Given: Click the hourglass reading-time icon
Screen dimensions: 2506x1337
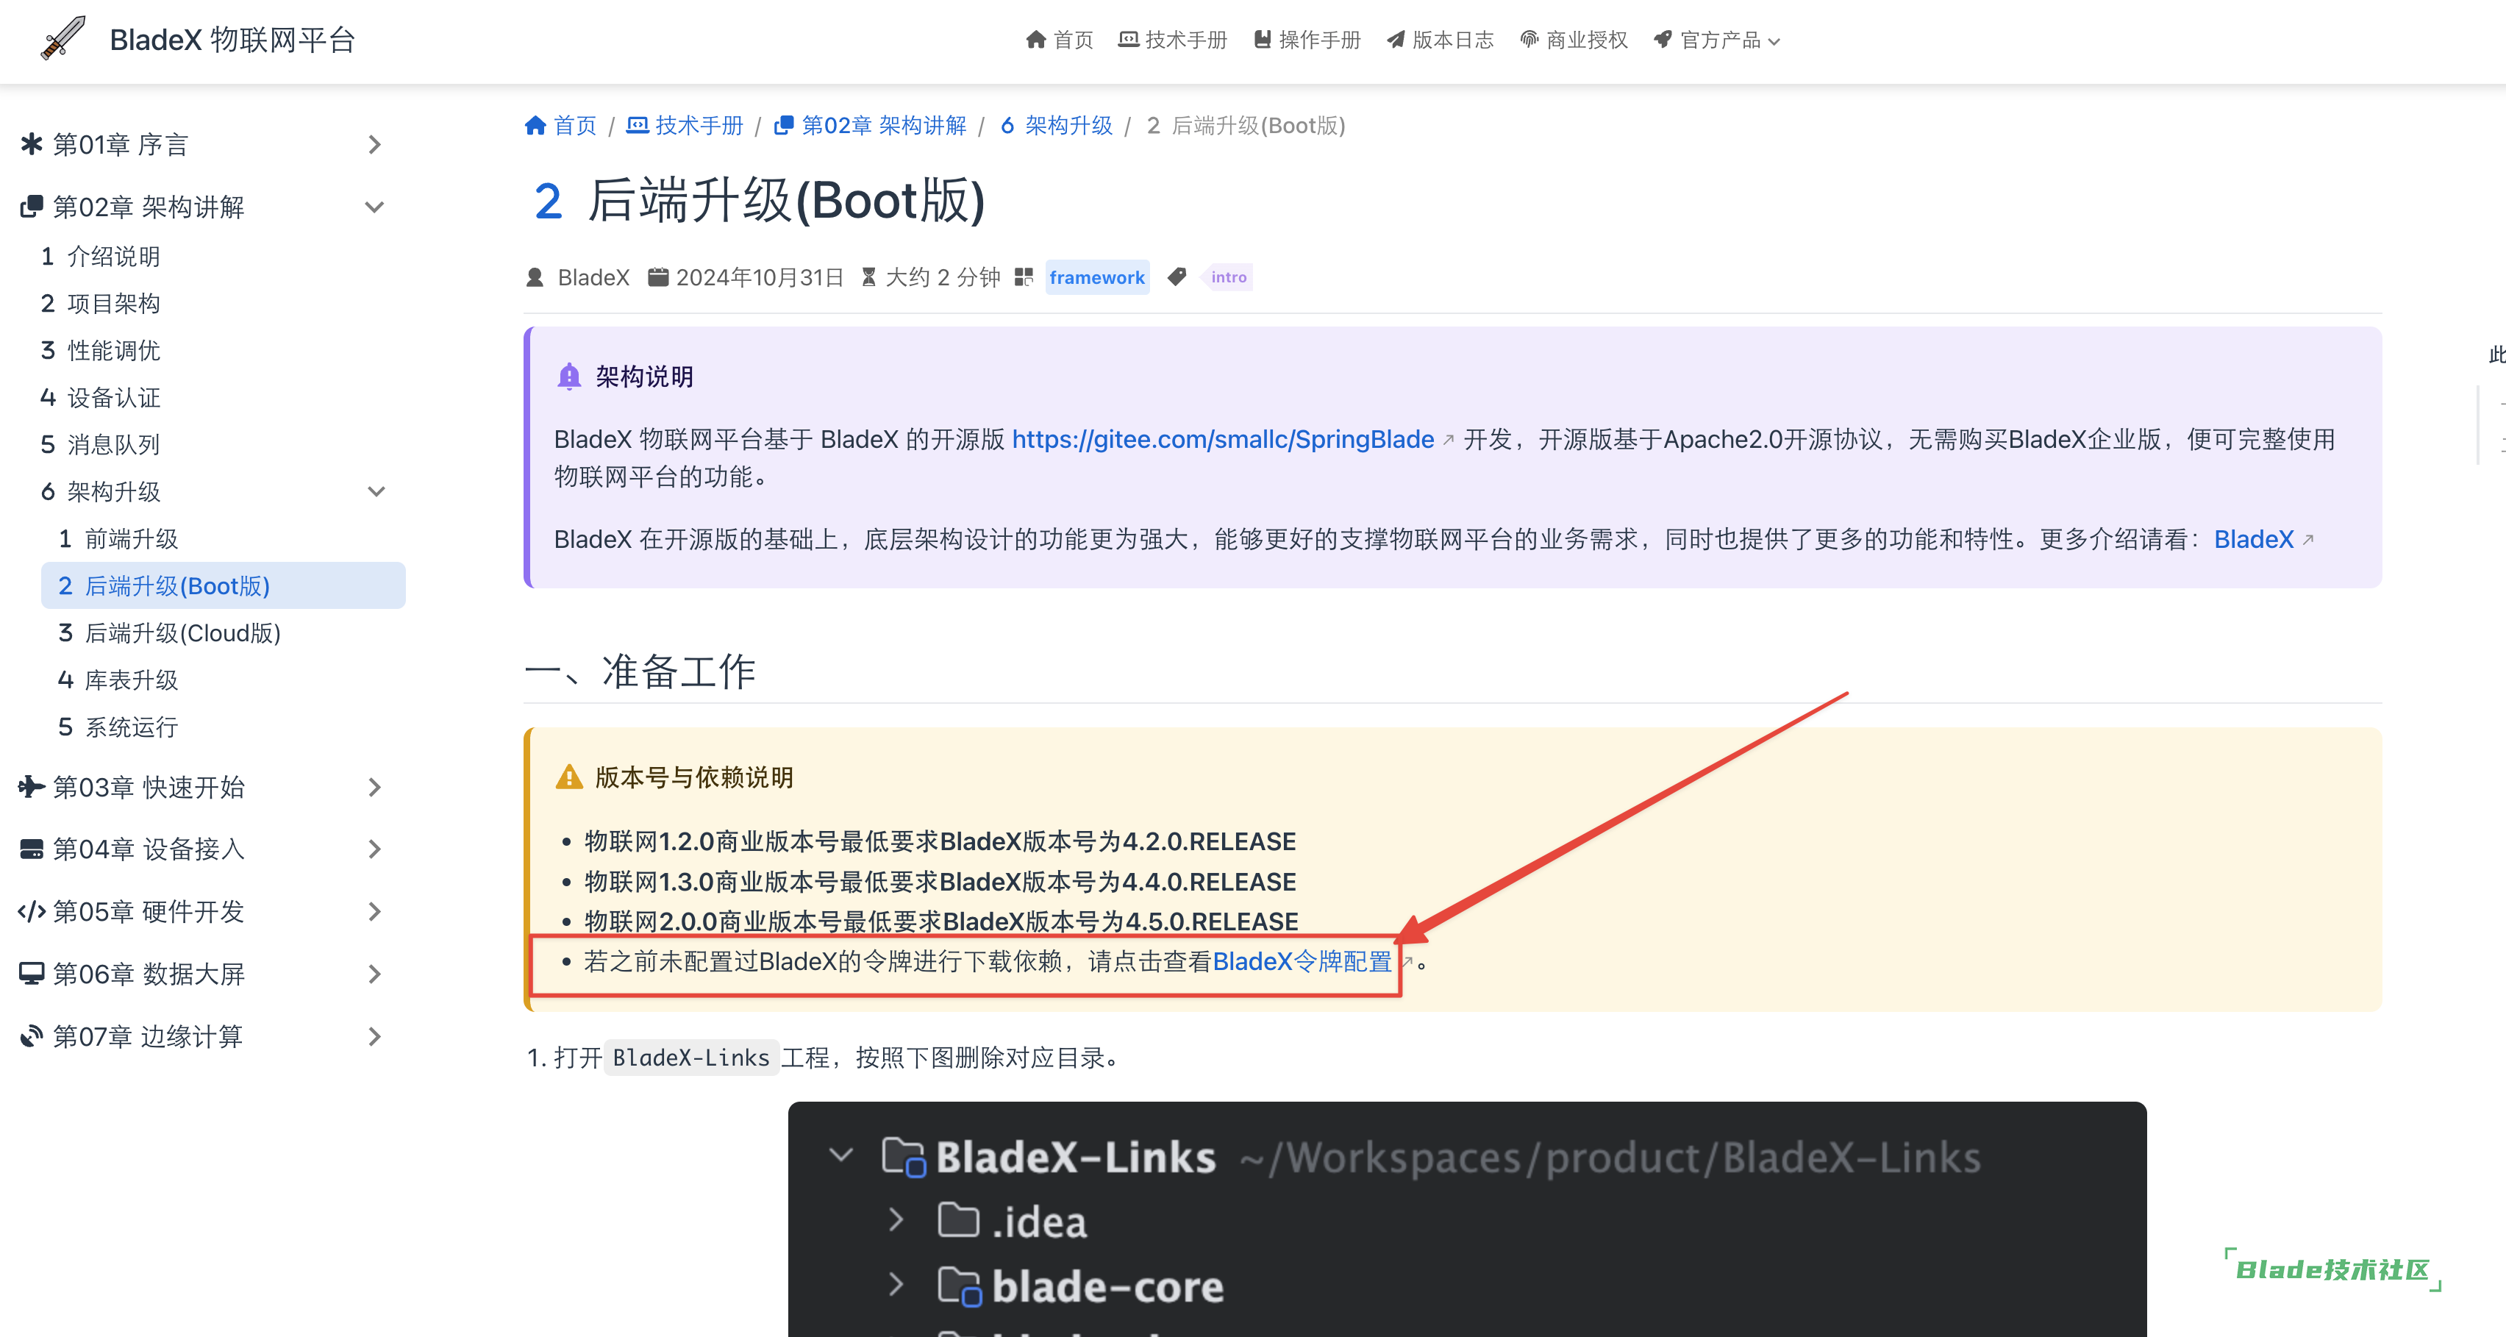Looking at the screenshot, I should pyautogui.click(x=868, y=277).
